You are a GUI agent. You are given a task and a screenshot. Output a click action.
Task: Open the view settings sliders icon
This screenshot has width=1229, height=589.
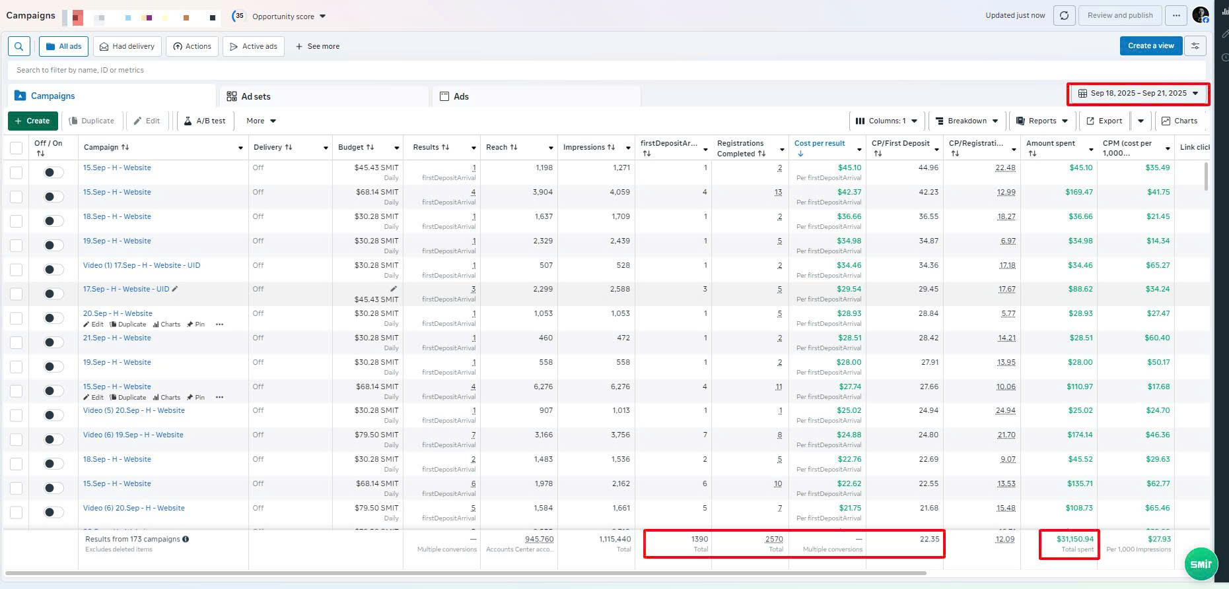[x=1195, y=46]
